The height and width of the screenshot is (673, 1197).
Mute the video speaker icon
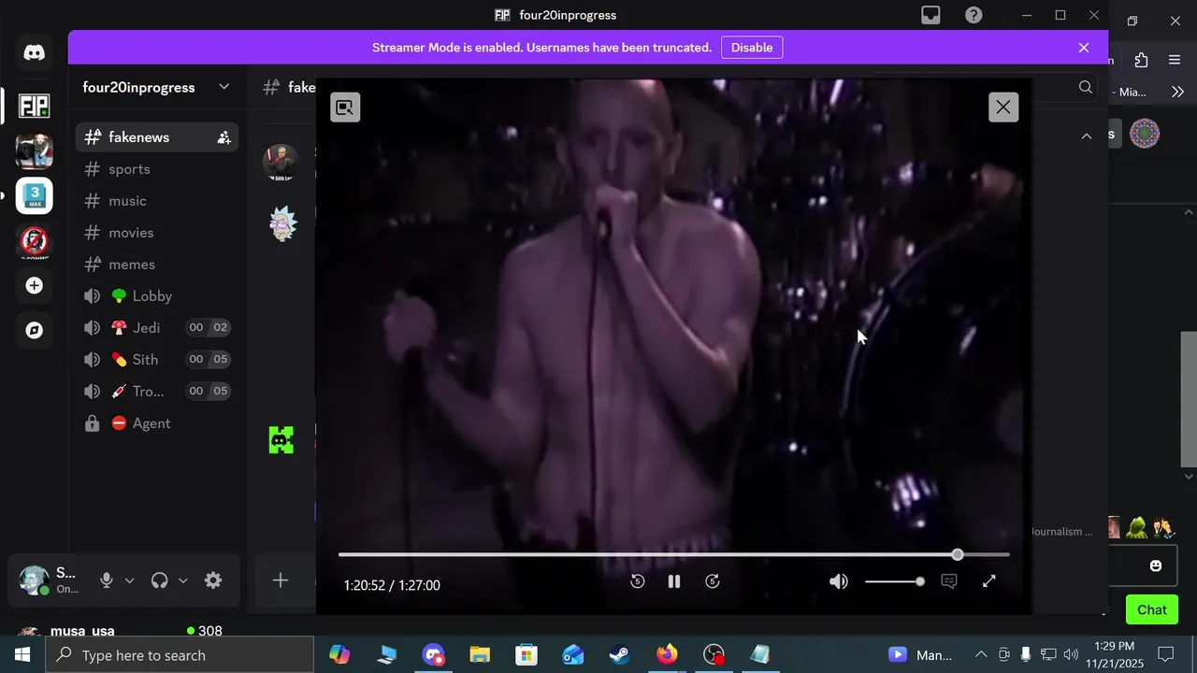(839, 581)
